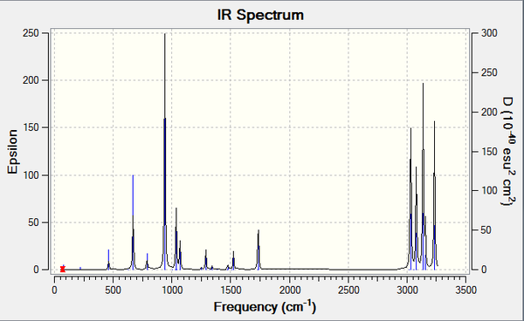The width and height of the screenshot is (524, 321).
Task: Select the small peak near 1290 cm-1
Action: click(x=206, y=260)
